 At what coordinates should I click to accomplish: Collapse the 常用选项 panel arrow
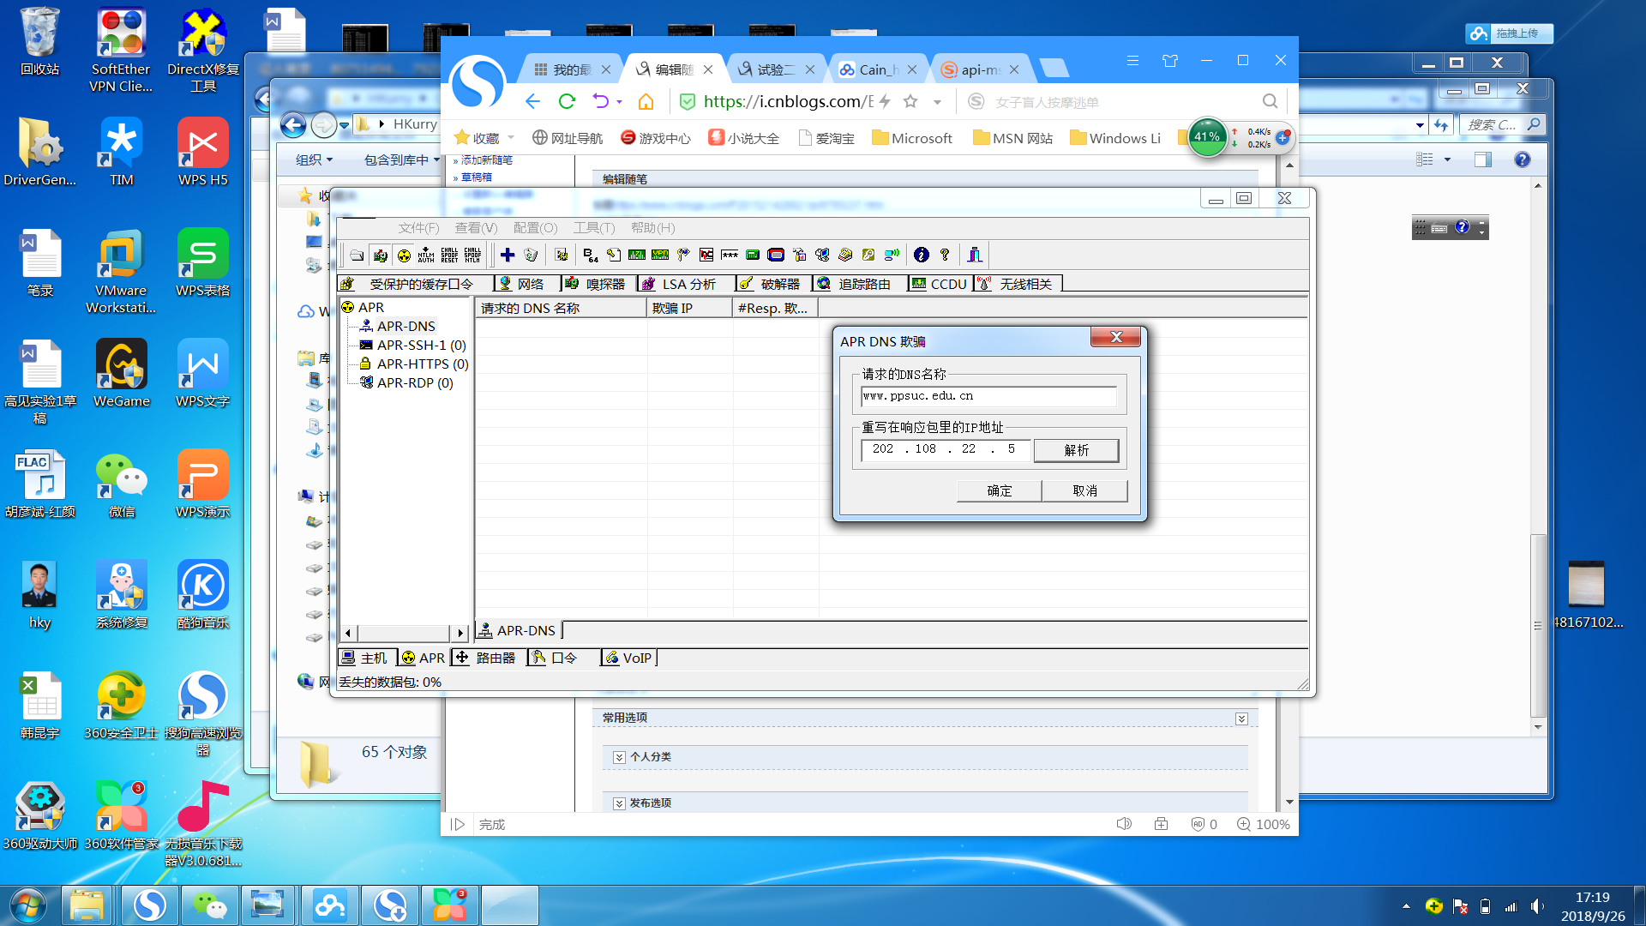tap(1241, 719)
